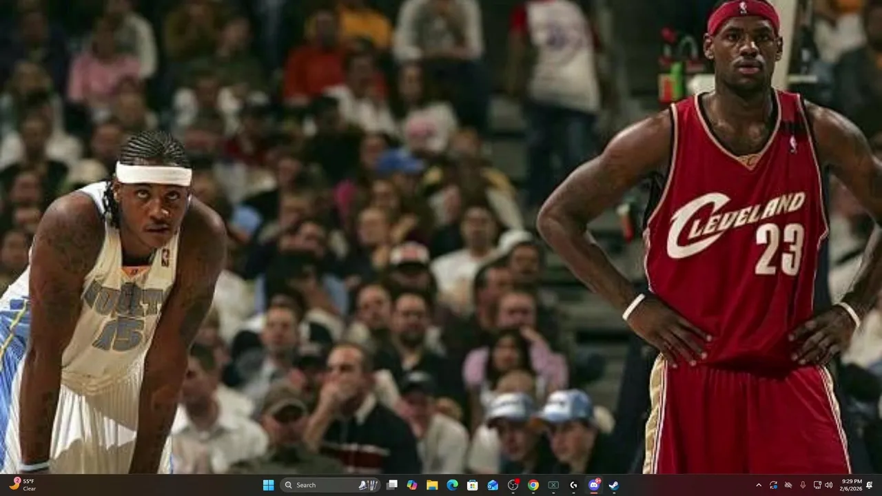This screenshot has width=882, height=496.
Task: Open the Windows Start menu
Action: point(268,485)
